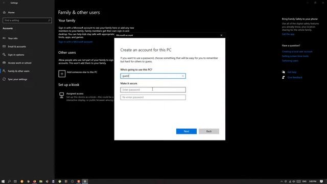
Task: Open Firefox from the taskbar
Action: [35, 181]
